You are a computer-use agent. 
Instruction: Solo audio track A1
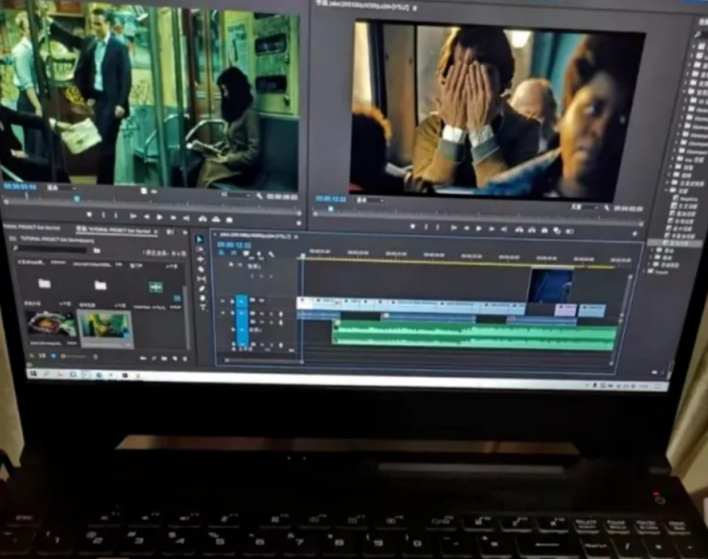click(x=271, y=314)
